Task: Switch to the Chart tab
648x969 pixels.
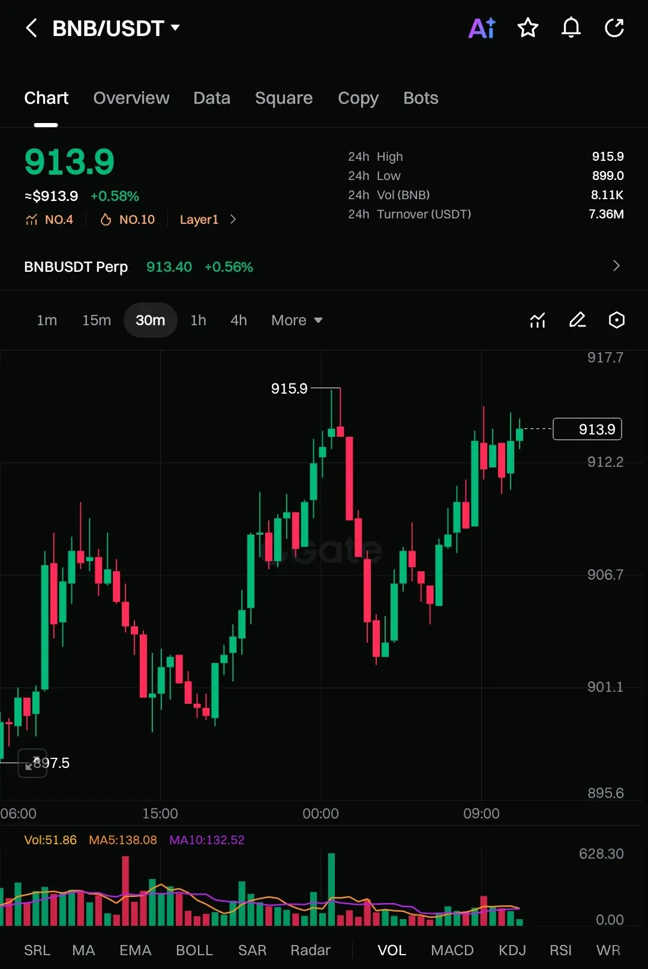Action: coord(46,98)
